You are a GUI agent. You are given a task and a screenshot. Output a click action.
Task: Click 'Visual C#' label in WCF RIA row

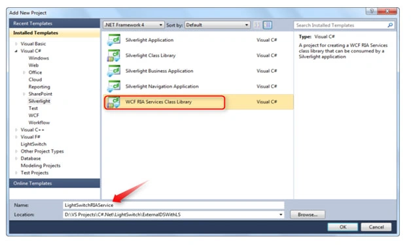click(x=266, y=102)
